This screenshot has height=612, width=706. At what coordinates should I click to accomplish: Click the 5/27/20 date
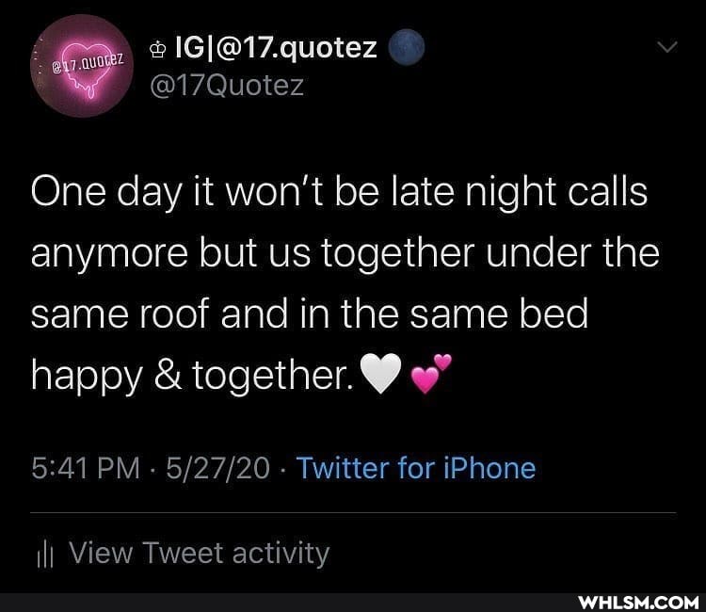(x=217, y=468)
